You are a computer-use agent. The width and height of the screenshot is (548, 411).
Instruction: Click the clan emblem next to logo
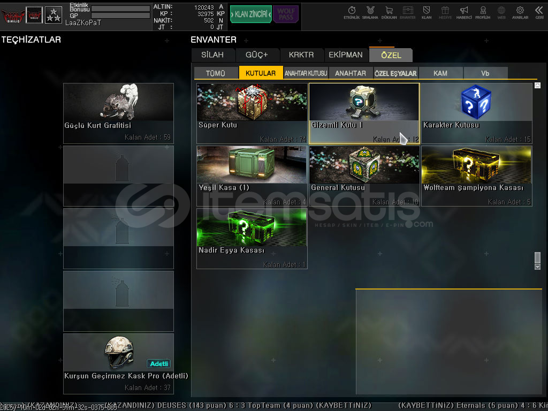click(x=34, y=15)
